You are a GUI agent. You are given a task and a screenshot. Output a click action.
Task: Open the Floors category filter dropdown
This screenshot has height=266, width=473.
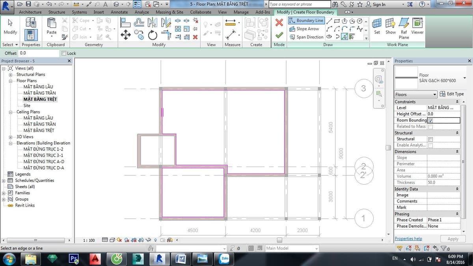pyautogui.click(x=416, y=94)
